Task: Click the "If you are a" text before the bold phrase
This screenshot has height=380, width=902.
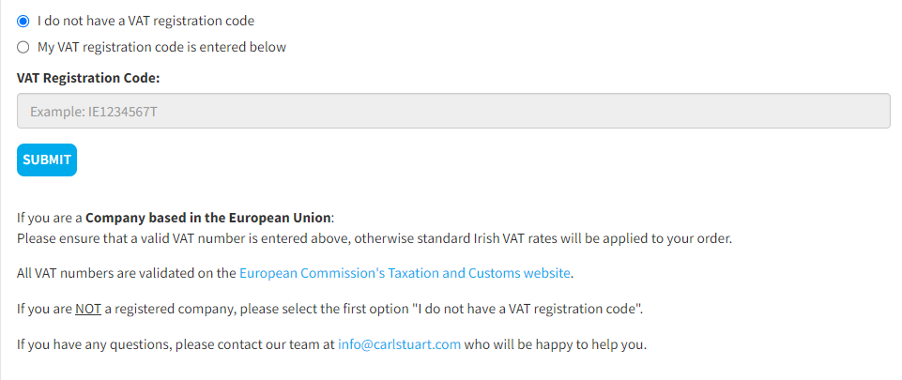Action: pos(49,218)
